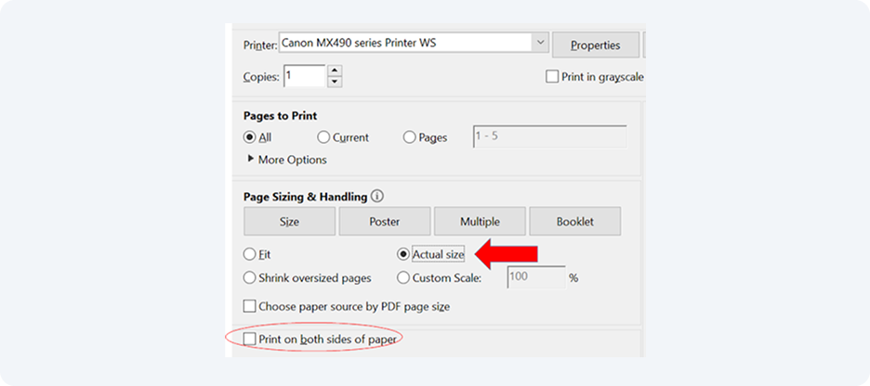Select the Fit radio button
Viewport: 870px width, 386px height.
pyautogui.click(x=250, y=255)
